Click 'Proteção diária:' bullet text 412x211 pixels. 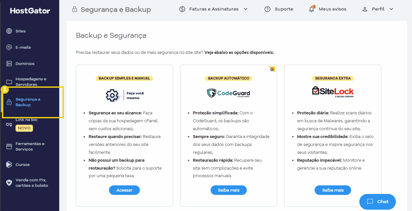pyautogui.click(x=313, y=113)
